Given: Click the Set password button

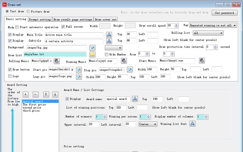Looking at the screenshot, I should pyautogui.click(x=224, y=13).
